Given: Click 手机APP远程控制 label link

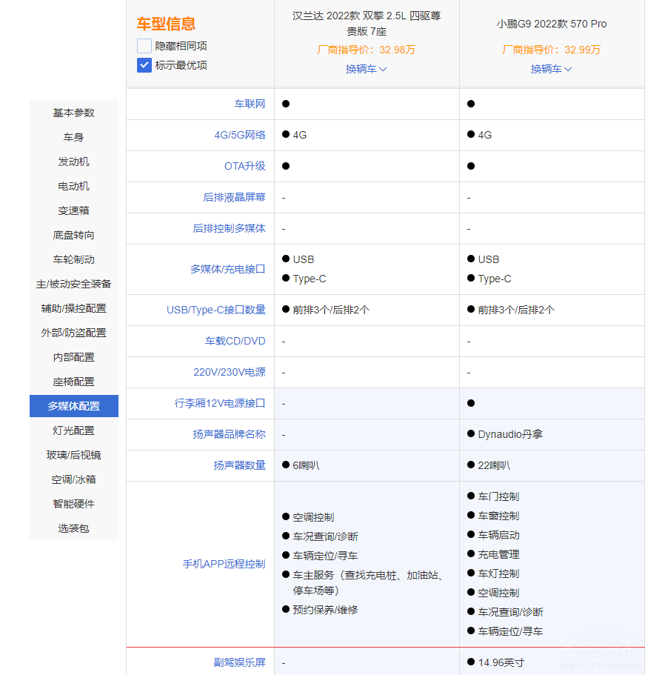Looking at the screenshot, I should (224, 564).
